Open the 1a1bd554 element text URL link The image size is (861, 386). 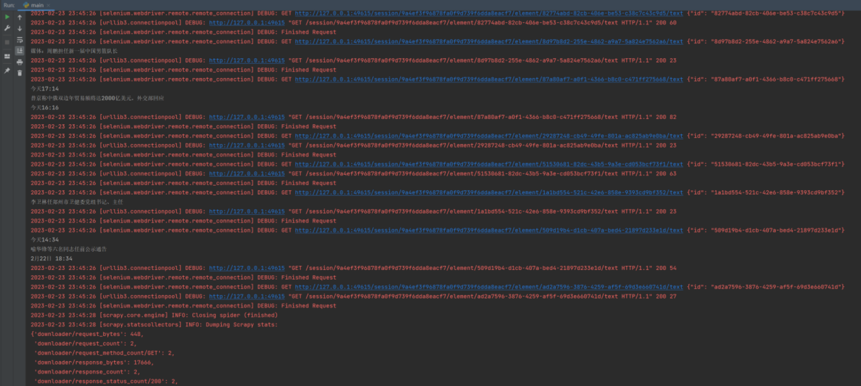pyautogui.click(x=488, y=192)
